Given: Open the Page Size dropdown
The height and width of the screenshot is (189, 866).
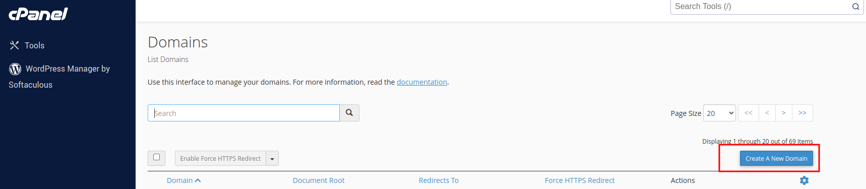Looking at the screenshot, I should point(719,113).
